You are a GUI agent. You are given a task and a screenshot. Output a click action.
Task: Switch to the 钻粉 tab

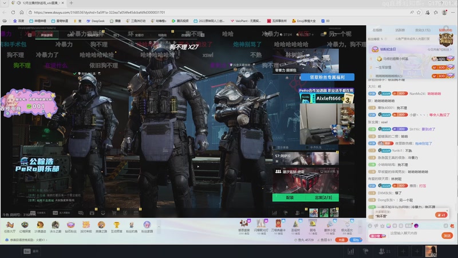point(445,30)
